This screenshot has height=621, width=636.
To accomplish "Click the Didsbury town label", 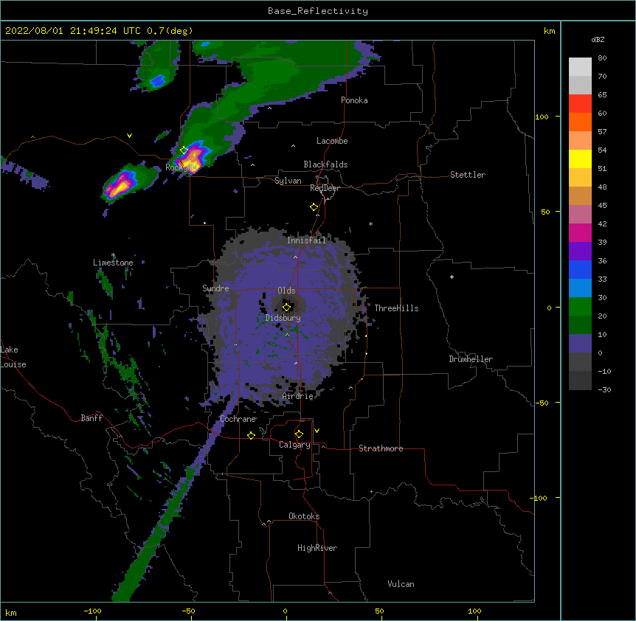I will click(283, 318).
